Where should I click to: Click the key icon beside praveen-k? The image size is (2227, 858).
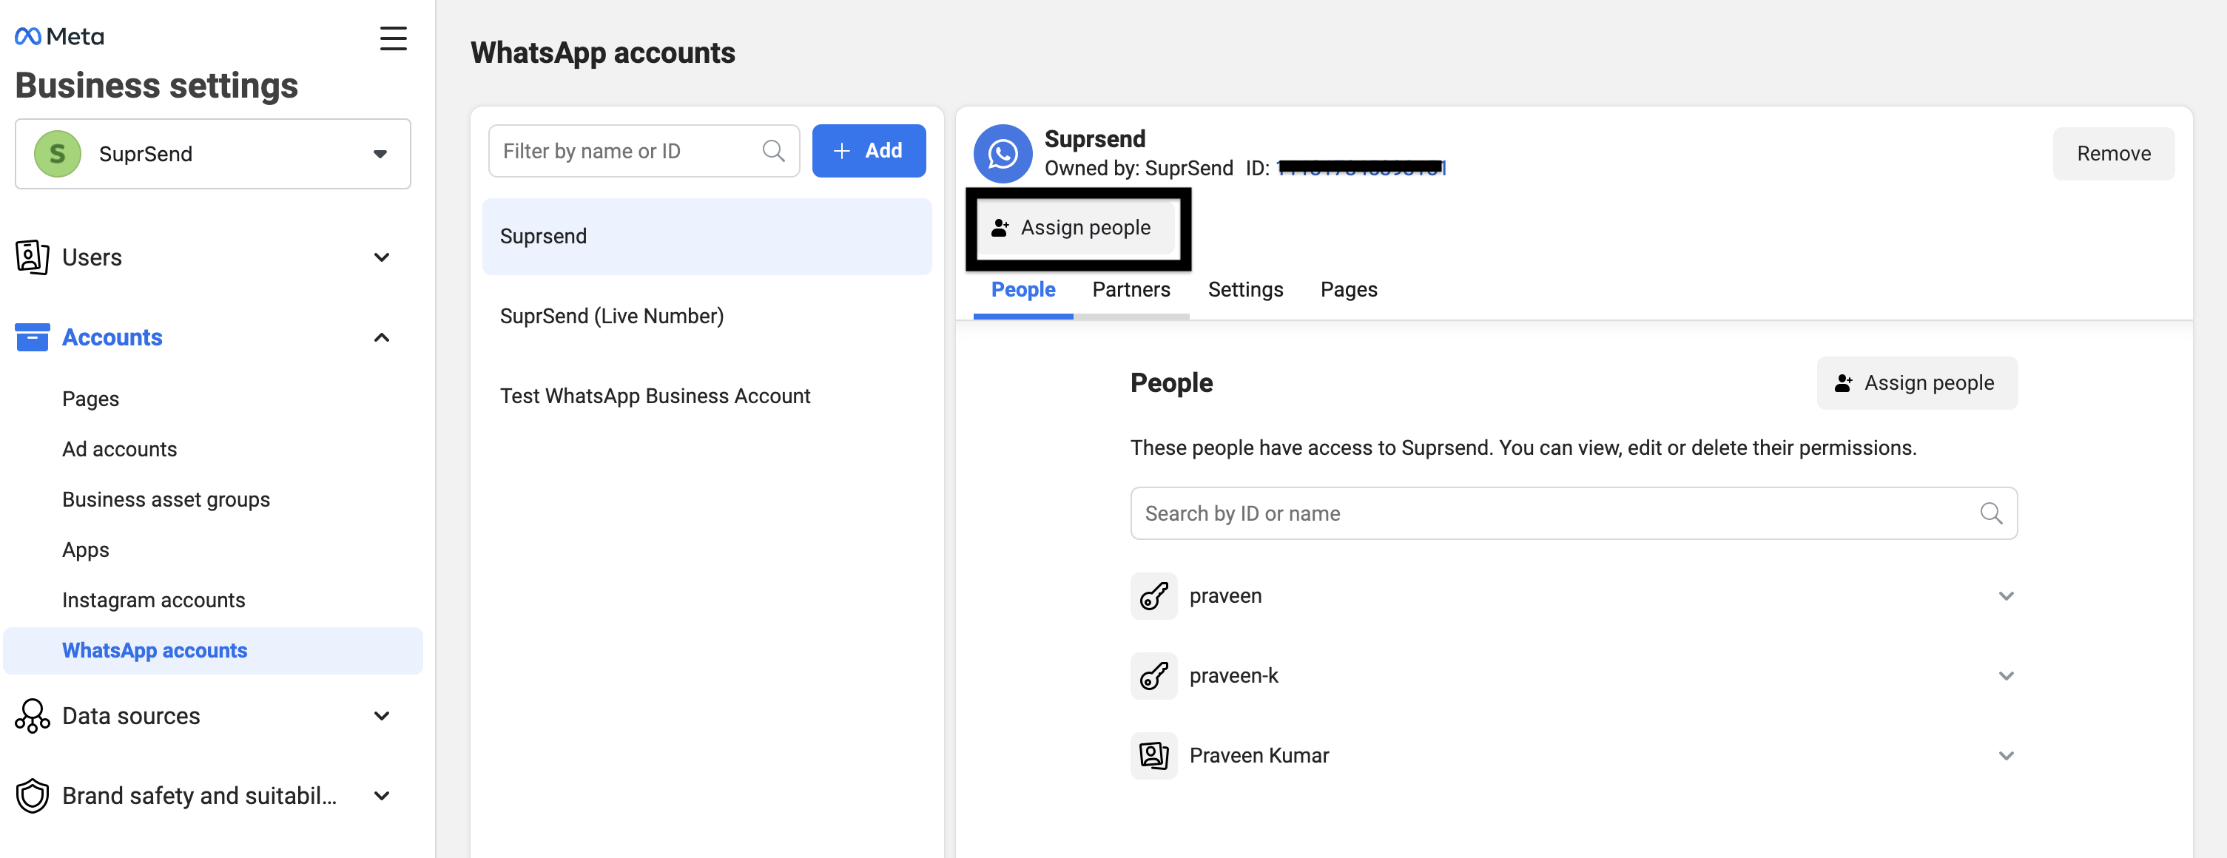coord(1153,676)
